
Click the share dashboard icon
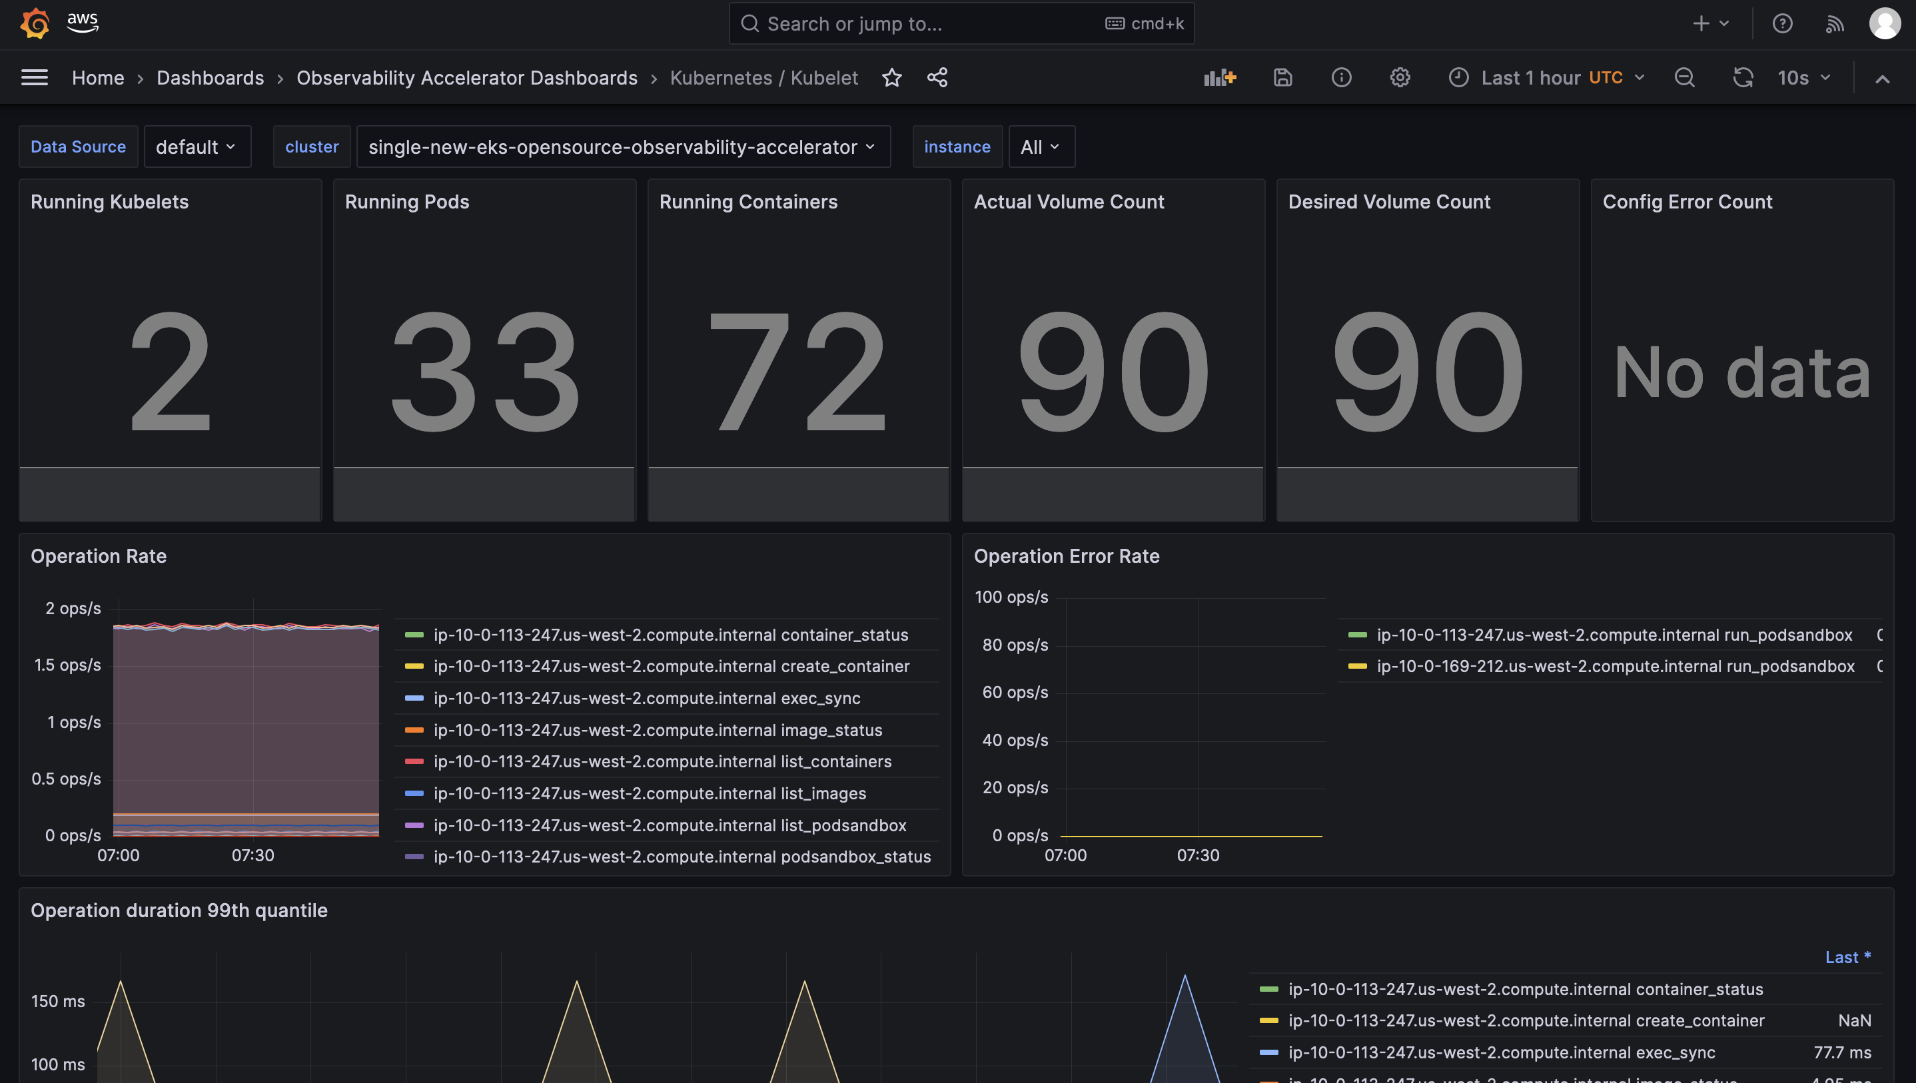937,77
